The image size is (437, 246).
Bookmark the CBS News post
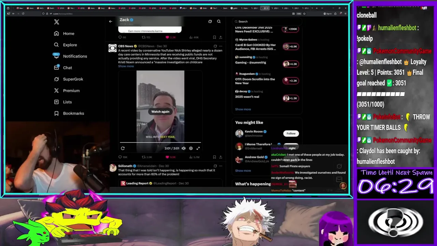(x=214, y=157)
